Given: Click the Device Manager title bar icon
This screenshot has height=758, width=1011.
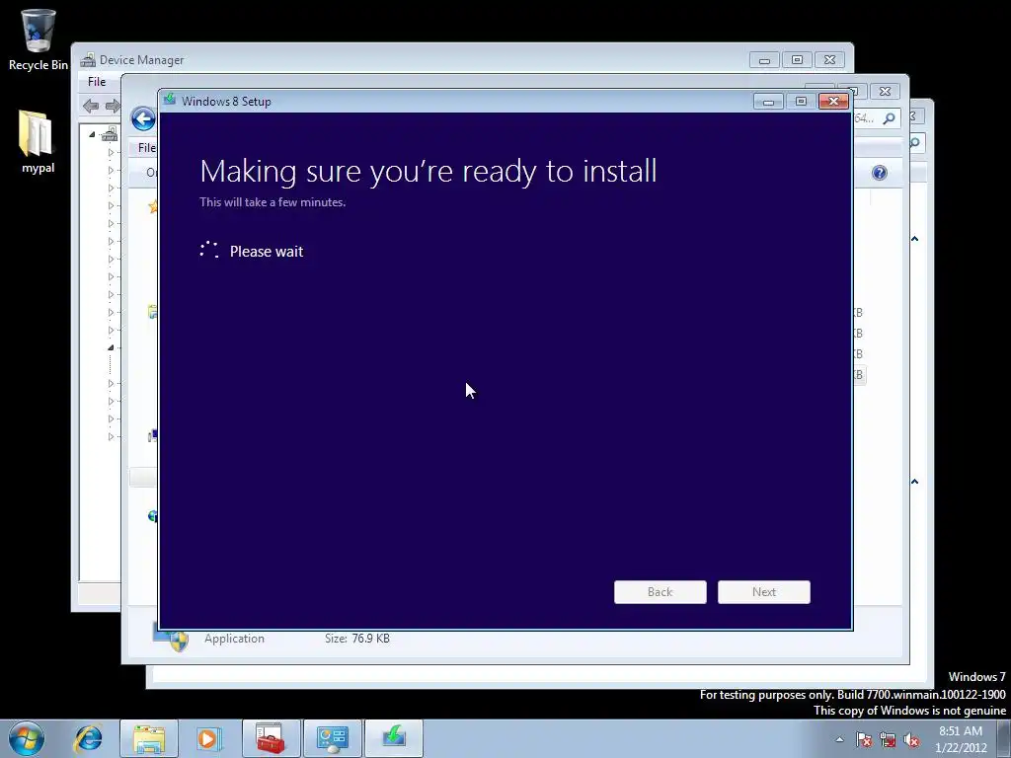Looking at the screenshot, I should (88, 60).
